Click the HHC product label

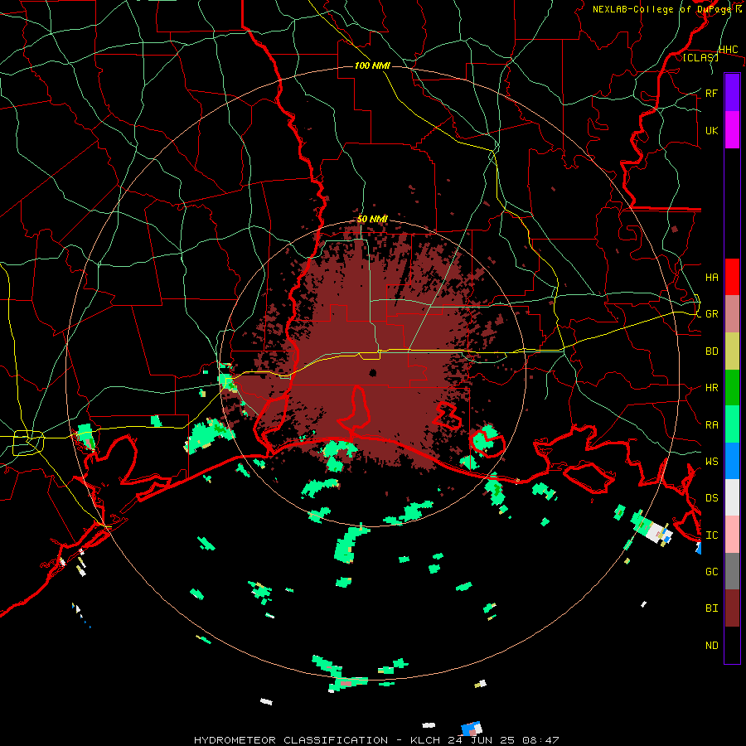729,50
